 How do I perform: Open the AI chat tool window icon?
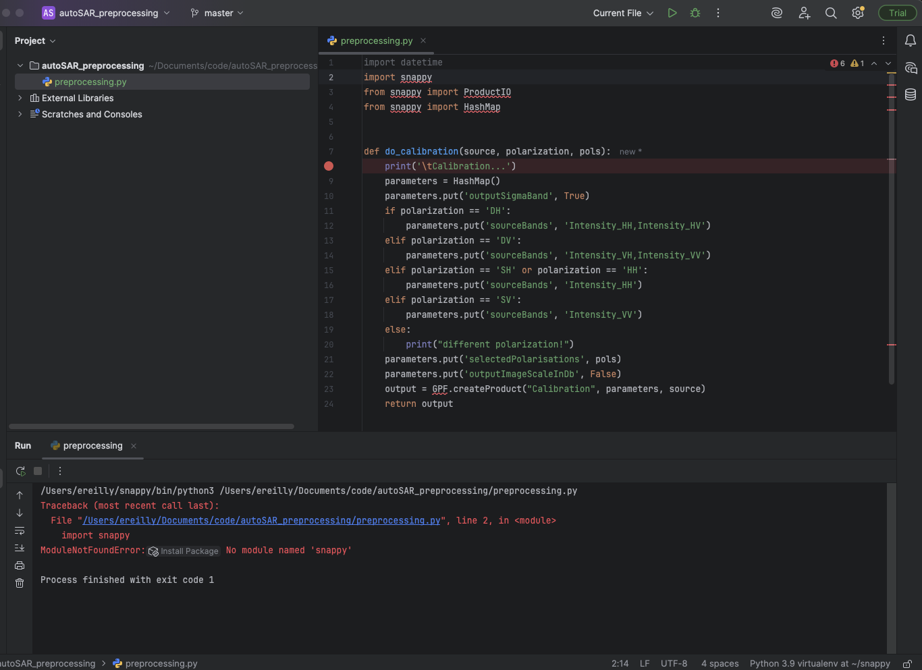[x=911, y=67]
